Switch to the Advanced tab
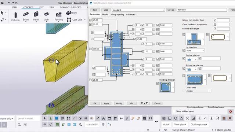 coord(131,15)
